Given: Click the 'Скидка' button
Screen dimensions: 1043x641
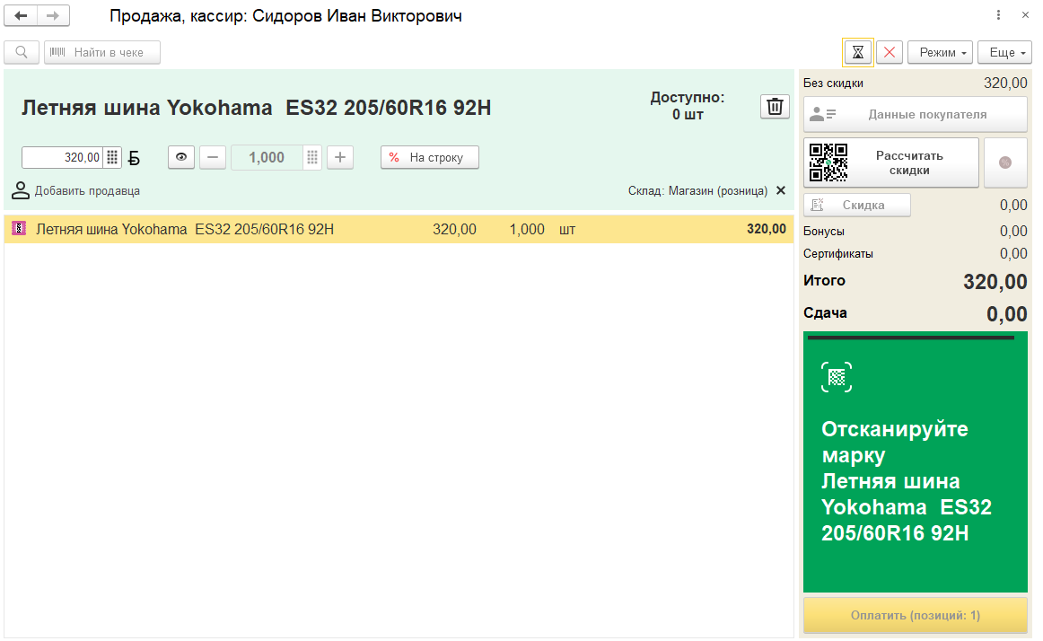Looking at the screenshot, I should (x=856, y=205).
